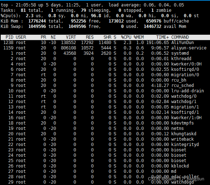Viewport: 210px width, 185px height.
Task: Click the migration/1 command
Action: pyautogui.click(x=185, y=107)
